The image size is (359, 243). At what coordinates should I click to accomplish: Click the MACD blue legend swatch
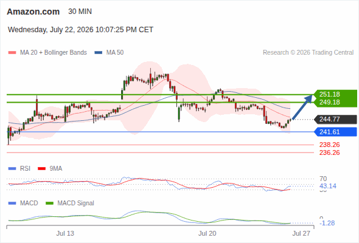click(x=12, y=204)
